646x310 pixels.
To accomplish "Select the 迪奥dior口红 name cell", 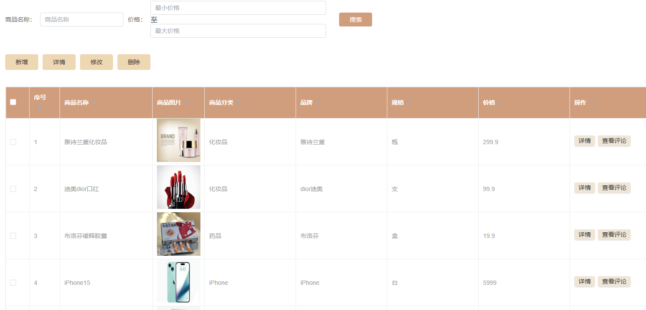I will click(x=106, y=189).
